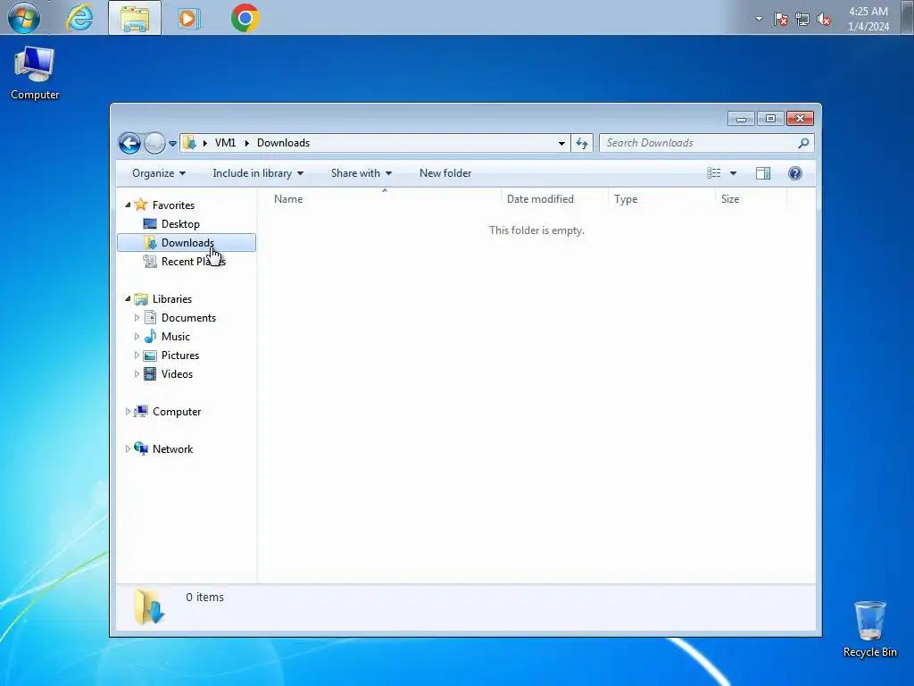Click the search magnifier icon
This screenshot has height=686, width=914.
click(x=804, y=143)
